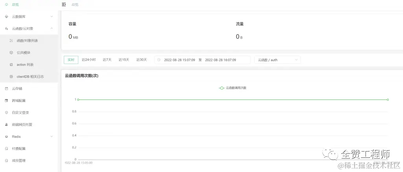Click the 云函数调用次数(次) chart title

point(82,76)
